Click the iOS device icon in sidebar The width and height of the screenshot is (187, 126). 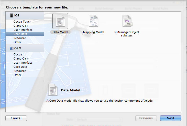pyautogui.click(x=12, y=15)
